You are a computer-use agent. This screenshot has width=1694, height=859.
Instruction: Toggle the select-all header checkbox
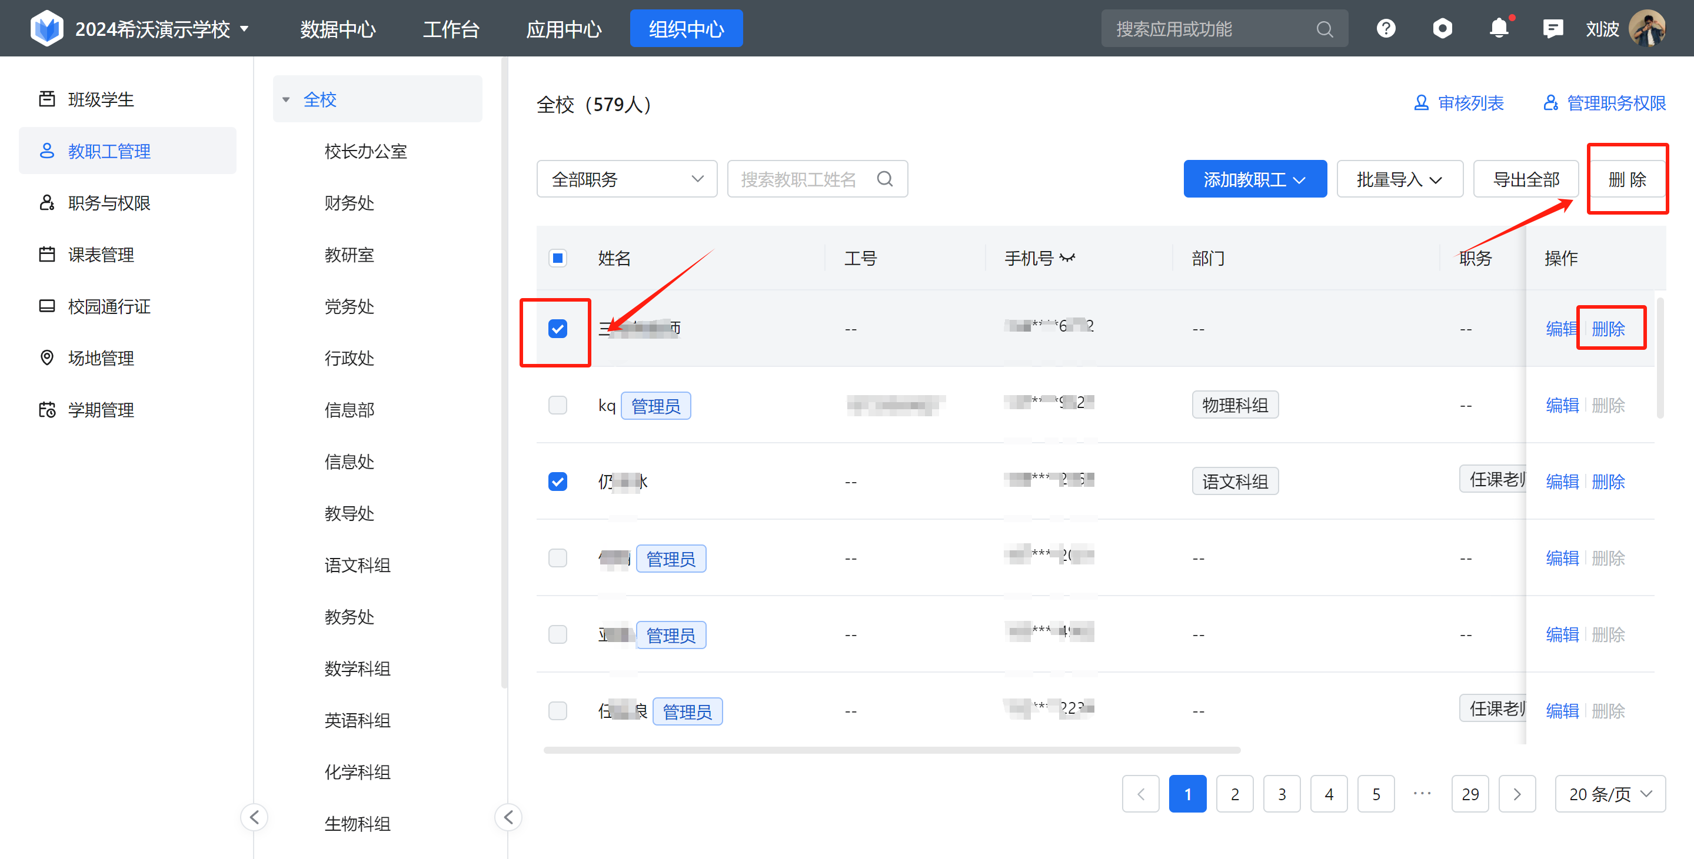(558, 258)
